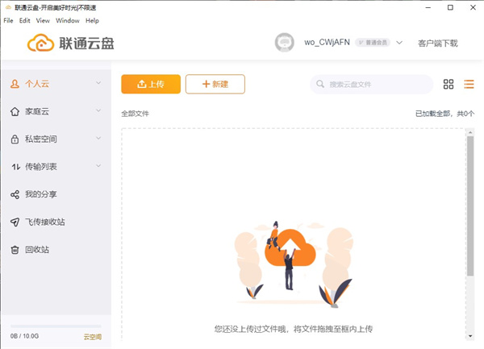Click the vertical scrollbar thumb
Screen dimensions: 484x349
click(x=470, y=206)
